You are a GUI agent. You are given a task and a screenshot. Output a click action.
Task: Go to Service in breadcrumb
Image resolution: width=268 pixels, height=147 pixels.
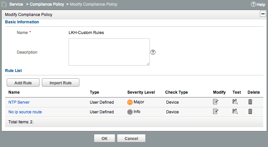click(16, 4)
